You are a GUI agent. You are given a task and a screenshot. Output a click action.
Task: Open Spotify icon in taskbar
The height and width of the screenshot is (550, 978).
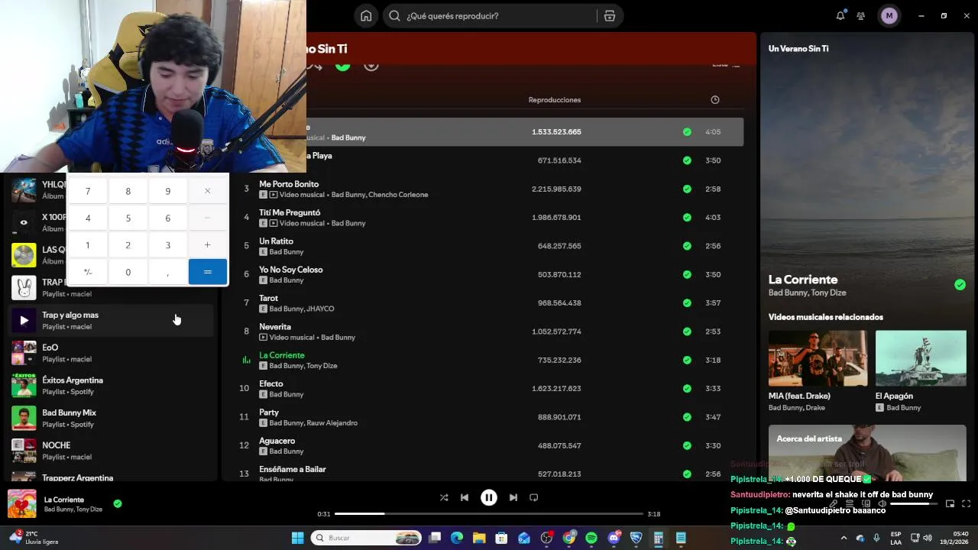point(591,539)
